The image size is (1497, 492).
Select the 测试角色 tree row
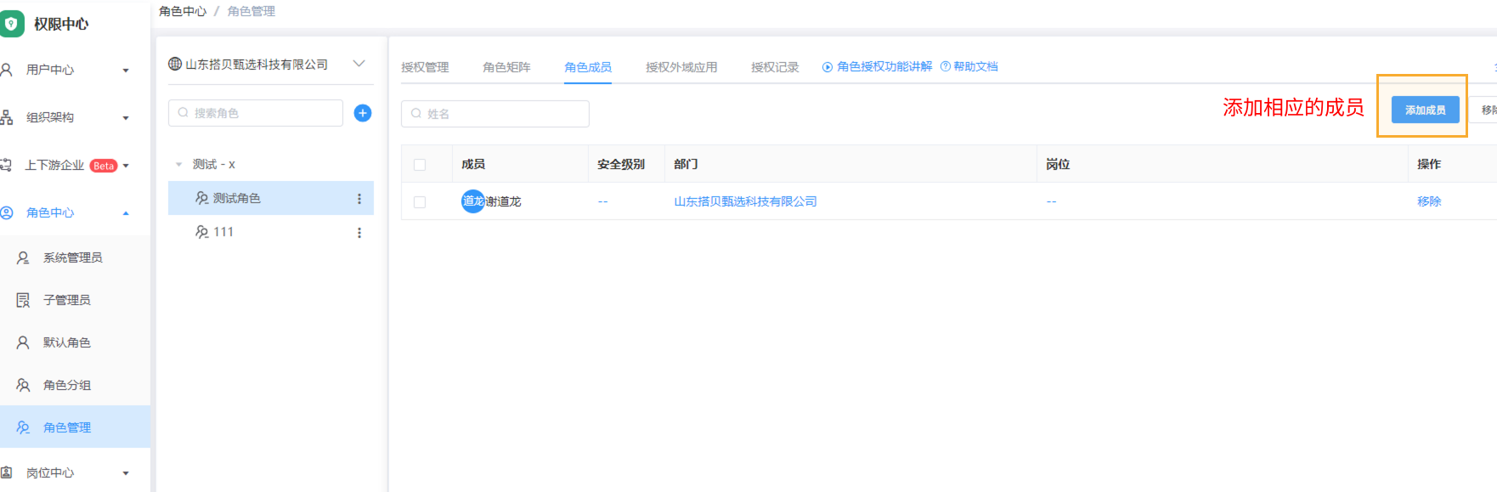tap(271, 198)
